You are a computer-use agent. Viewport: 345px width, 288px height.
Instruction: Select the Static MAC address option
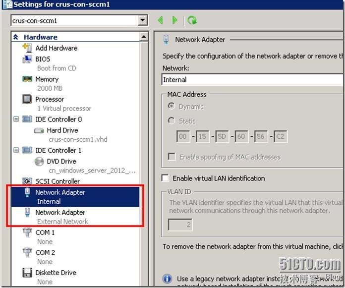[x=171, y=120]
